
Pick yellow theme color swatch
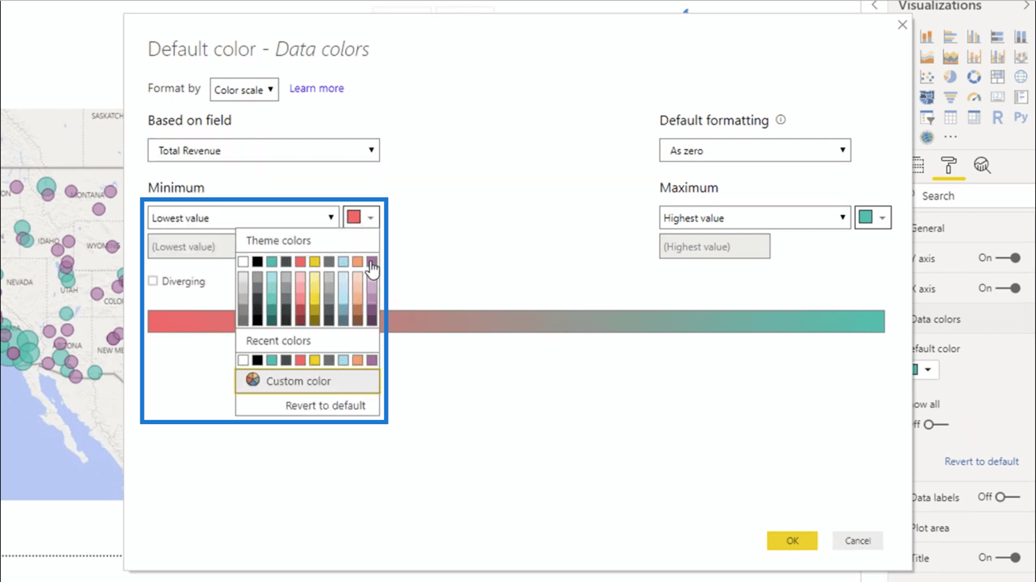click(x=315, y=262)
